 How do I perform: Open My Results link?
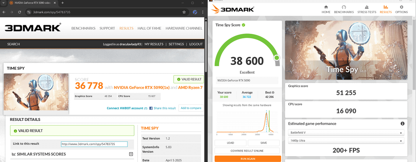pos(154,44)
